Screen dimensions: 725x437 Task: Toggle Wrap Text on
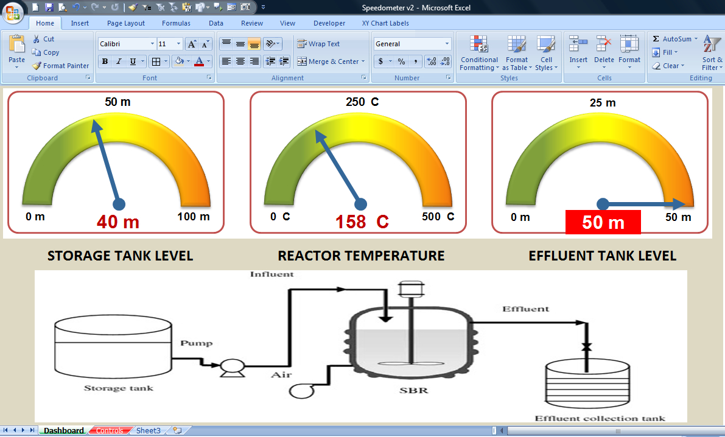point(317,44)
